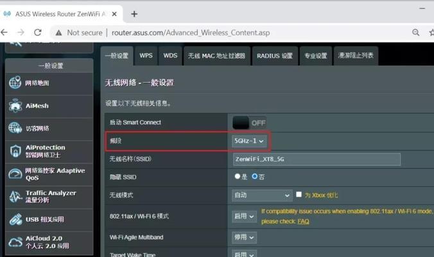Screen dimensions: 434x257
Task: Switch to the RADIUS 设置 tab
Action: click(275, 56)
